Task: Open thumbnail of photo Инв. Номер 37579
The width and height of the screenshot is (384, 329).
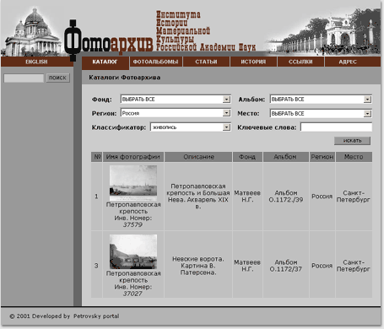Action: click(133, 183)
